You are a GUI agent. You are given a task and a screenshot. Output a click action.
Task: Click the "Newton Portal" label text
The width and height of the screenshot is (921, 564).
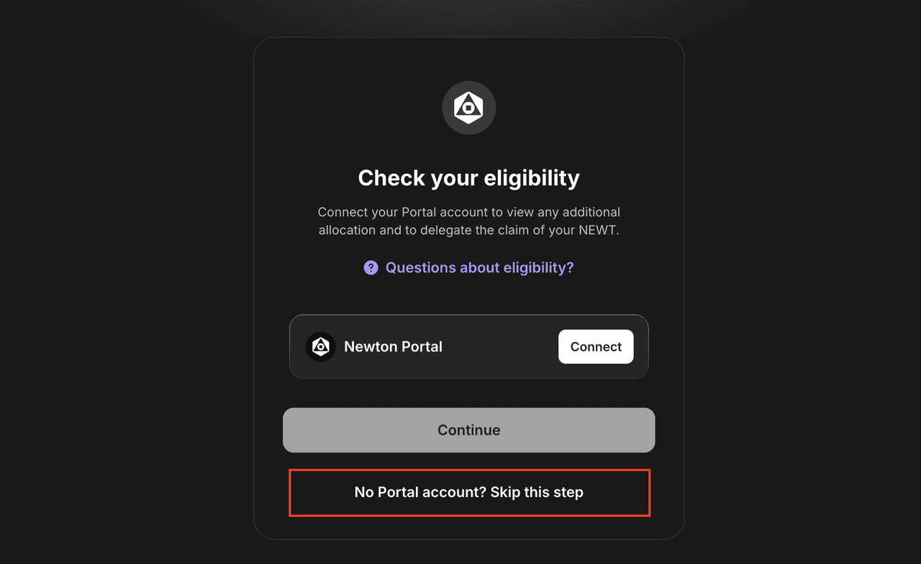(x=393, y=347)
